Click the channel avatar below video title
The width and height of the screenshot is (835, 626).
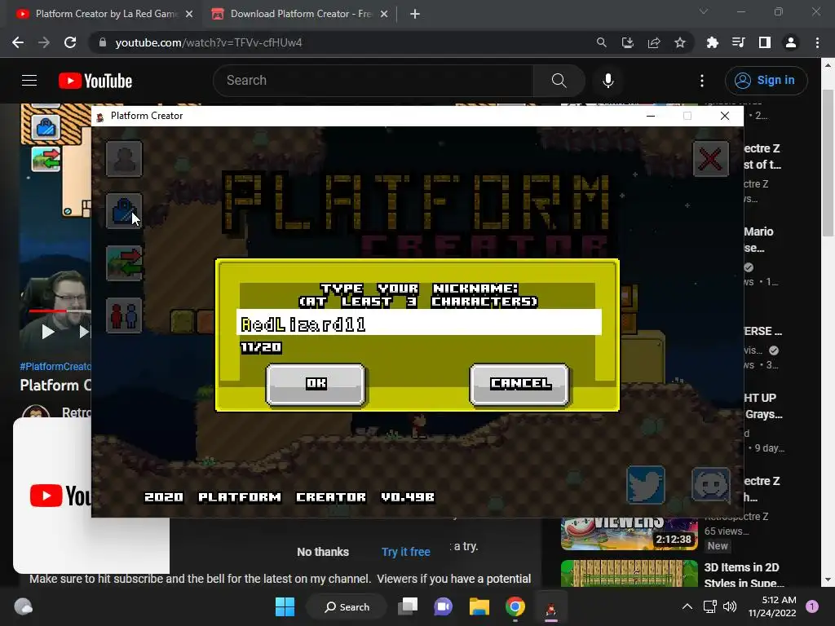point(36,412)
